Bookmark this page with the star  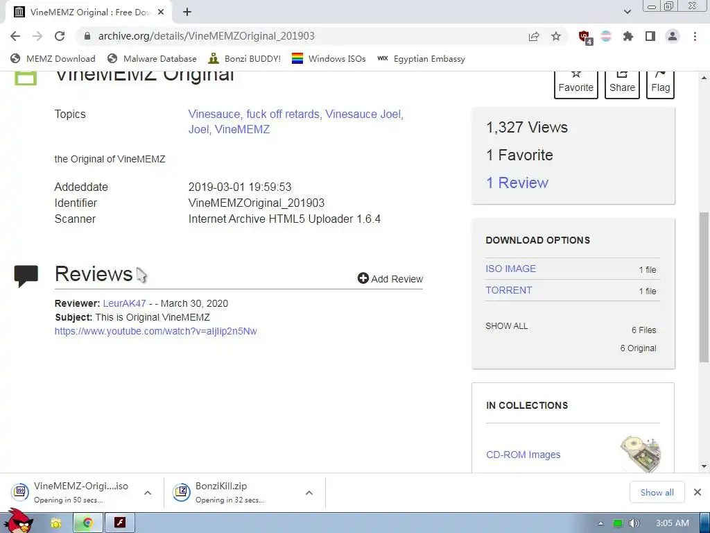[556, 36]
